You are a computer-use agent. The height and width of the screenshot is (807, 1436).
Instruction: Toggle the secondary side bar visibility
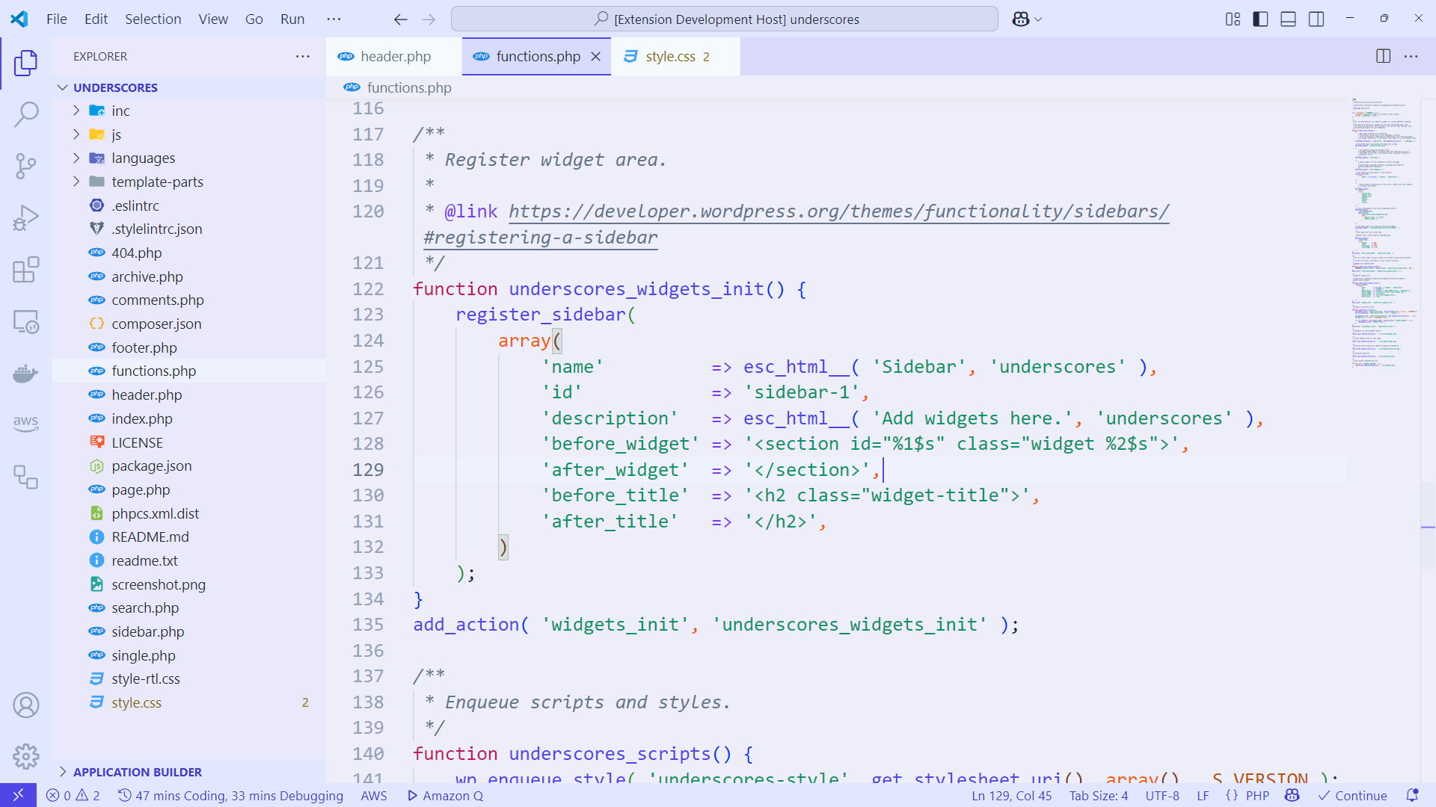tap(1316, 19)
